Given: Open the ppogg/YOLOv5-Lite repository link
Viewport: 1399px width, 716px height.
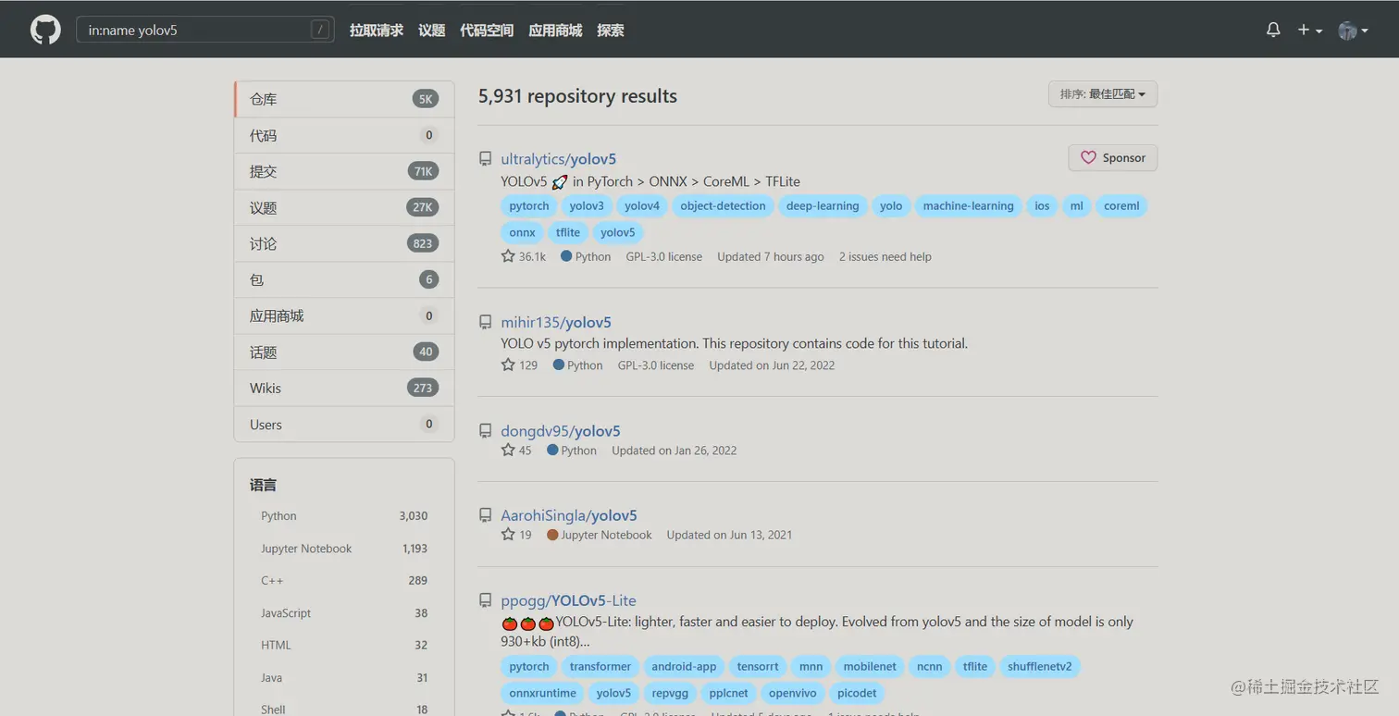Looking at the screenshot, I should (568, 600).
